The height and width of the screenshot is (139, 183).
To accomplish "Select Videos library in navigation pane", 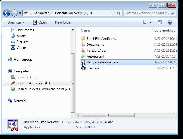I will point(21,48).
